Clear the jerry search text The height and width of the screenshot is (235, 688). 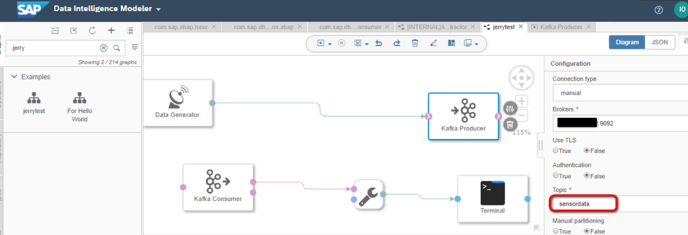coord(103,48)
